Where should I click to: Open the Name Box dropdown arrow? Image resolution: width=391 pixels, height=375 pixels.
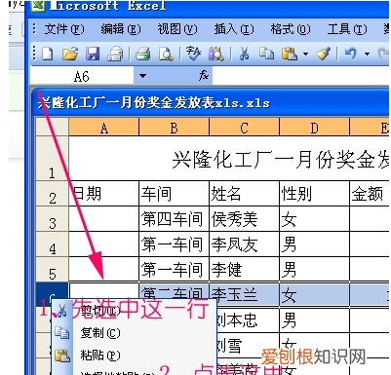click(142, 76)
